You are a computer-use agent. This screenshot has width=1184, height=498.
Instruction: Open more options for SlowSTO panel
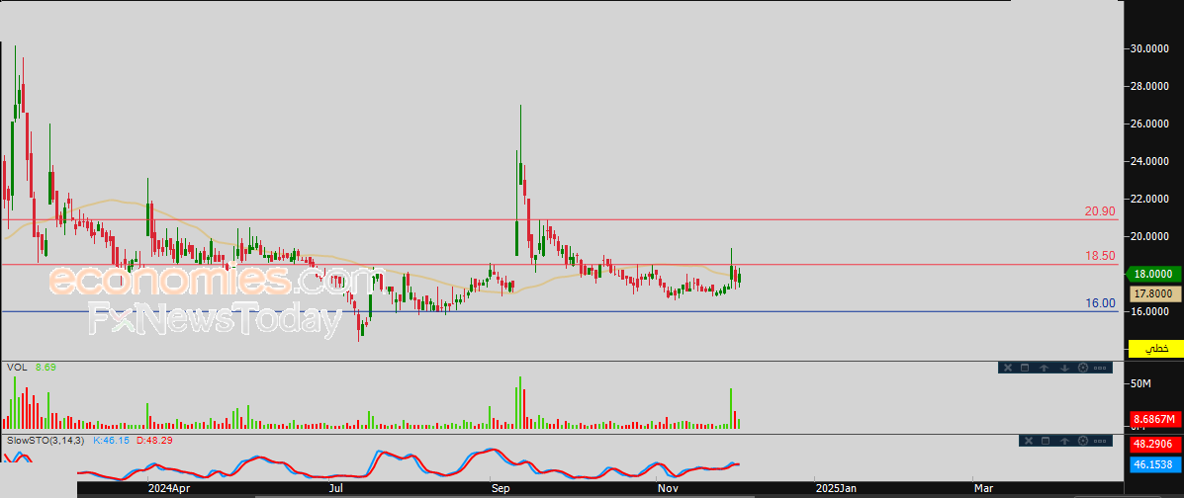click(x=1101, y=441)
